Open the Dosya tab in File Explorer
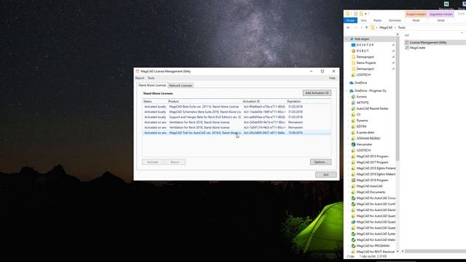This screenshot has width=466, height=262. [350, 20]
